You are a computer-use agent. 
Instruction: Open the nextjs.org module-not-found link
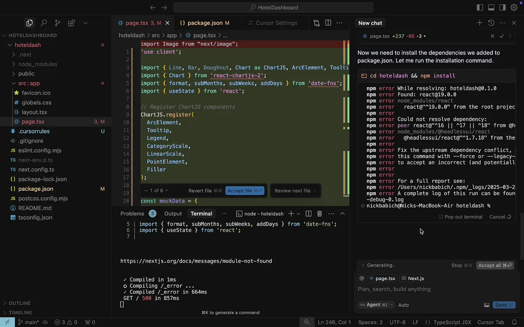point(196,261)
